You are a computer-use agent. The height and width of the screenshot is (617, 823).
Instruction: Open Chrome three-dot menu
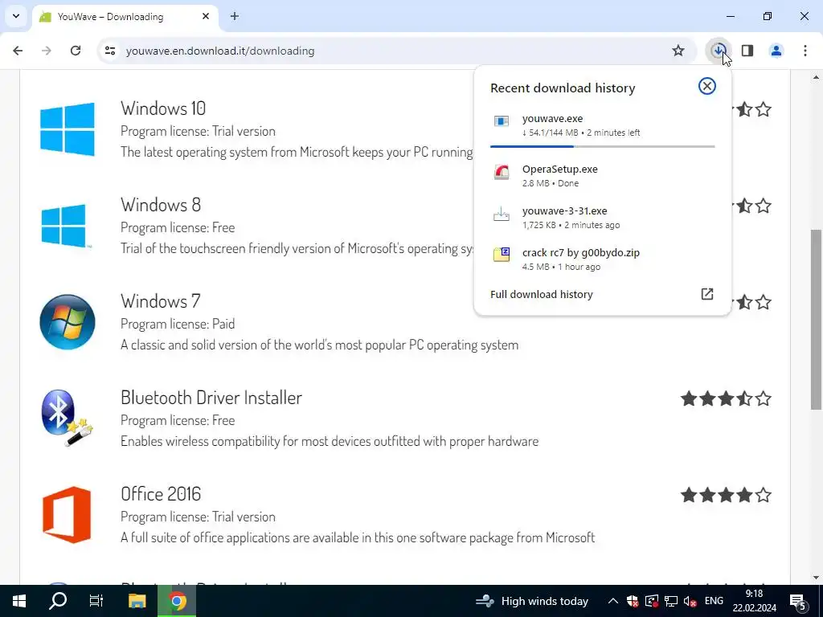click(x=805, y=51)
